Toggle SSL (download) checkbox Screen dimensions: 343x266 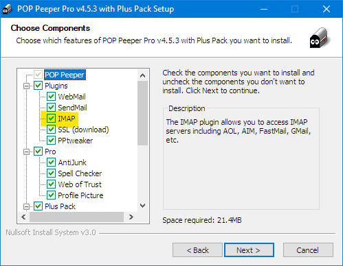(x=51, y=130)
